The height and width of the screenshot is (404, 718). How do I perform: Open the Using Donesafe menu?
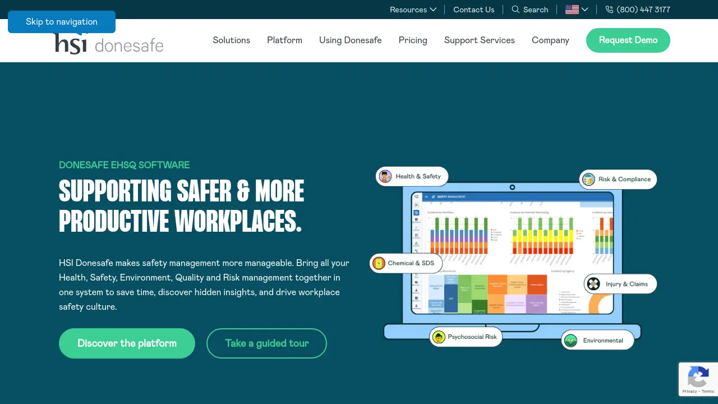click(351, 40)
